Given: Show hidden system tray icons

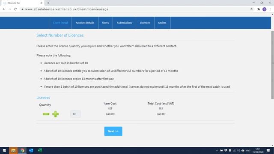Looking at the screenshot, I should [x=217, y=150].
